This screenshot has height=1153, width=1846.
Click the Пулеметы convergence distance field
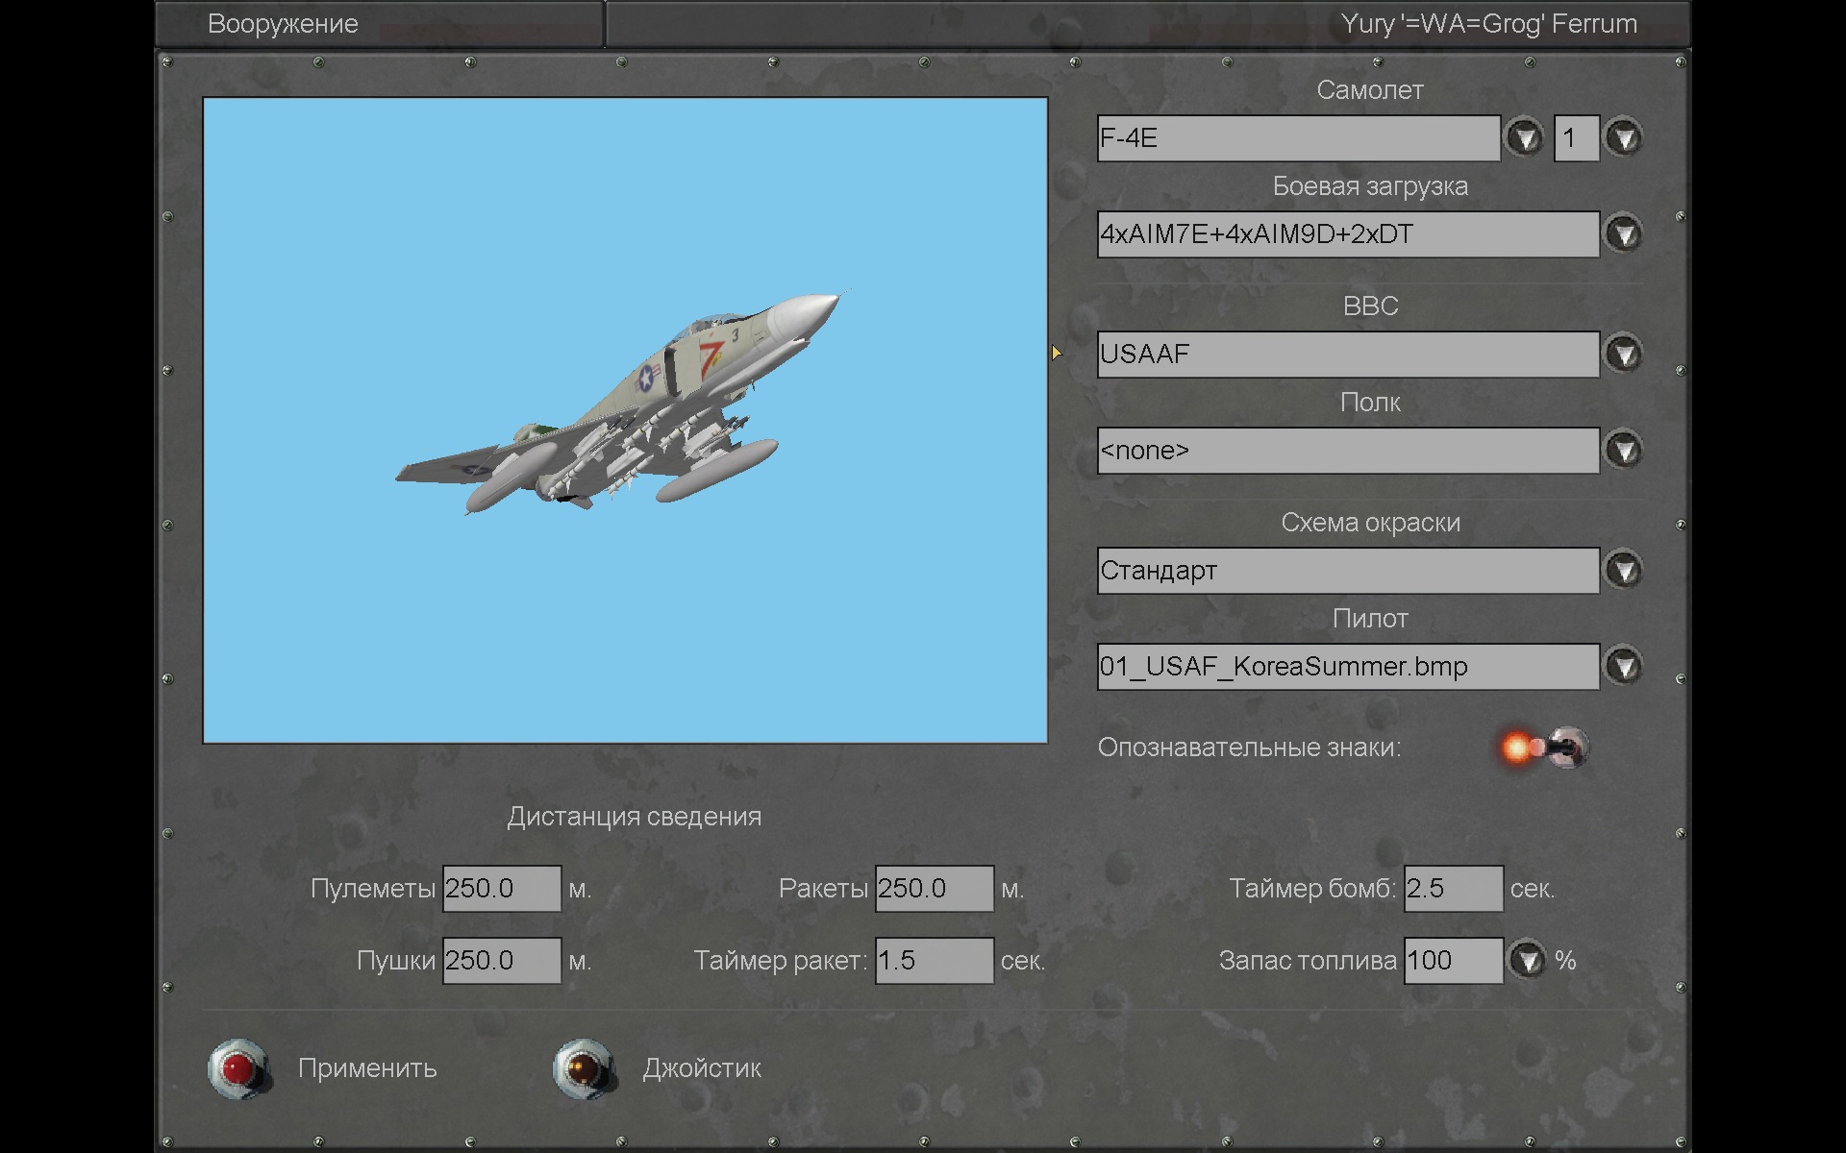pyautogui.click(x=501, y=889)
